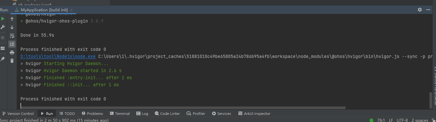Click the restore layout icon in Run sidebar

[3, 48]
